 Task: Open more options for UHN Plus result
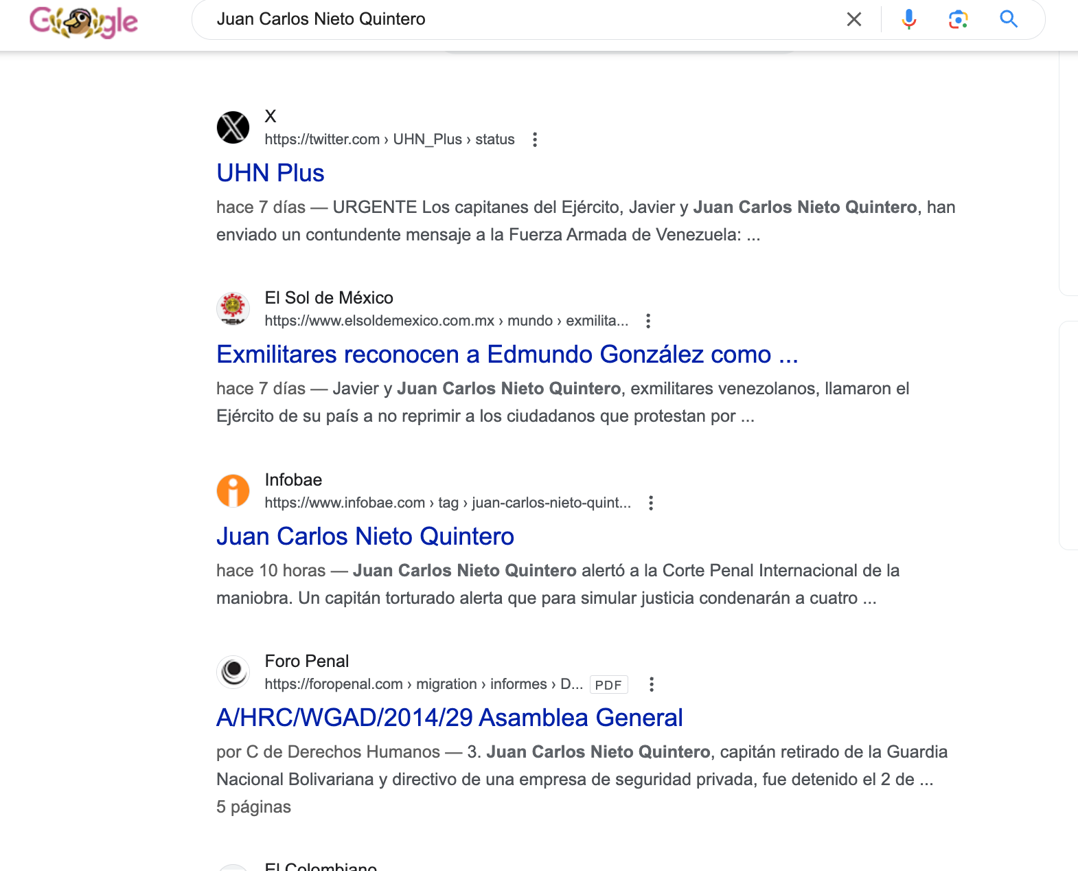(535, 139)
